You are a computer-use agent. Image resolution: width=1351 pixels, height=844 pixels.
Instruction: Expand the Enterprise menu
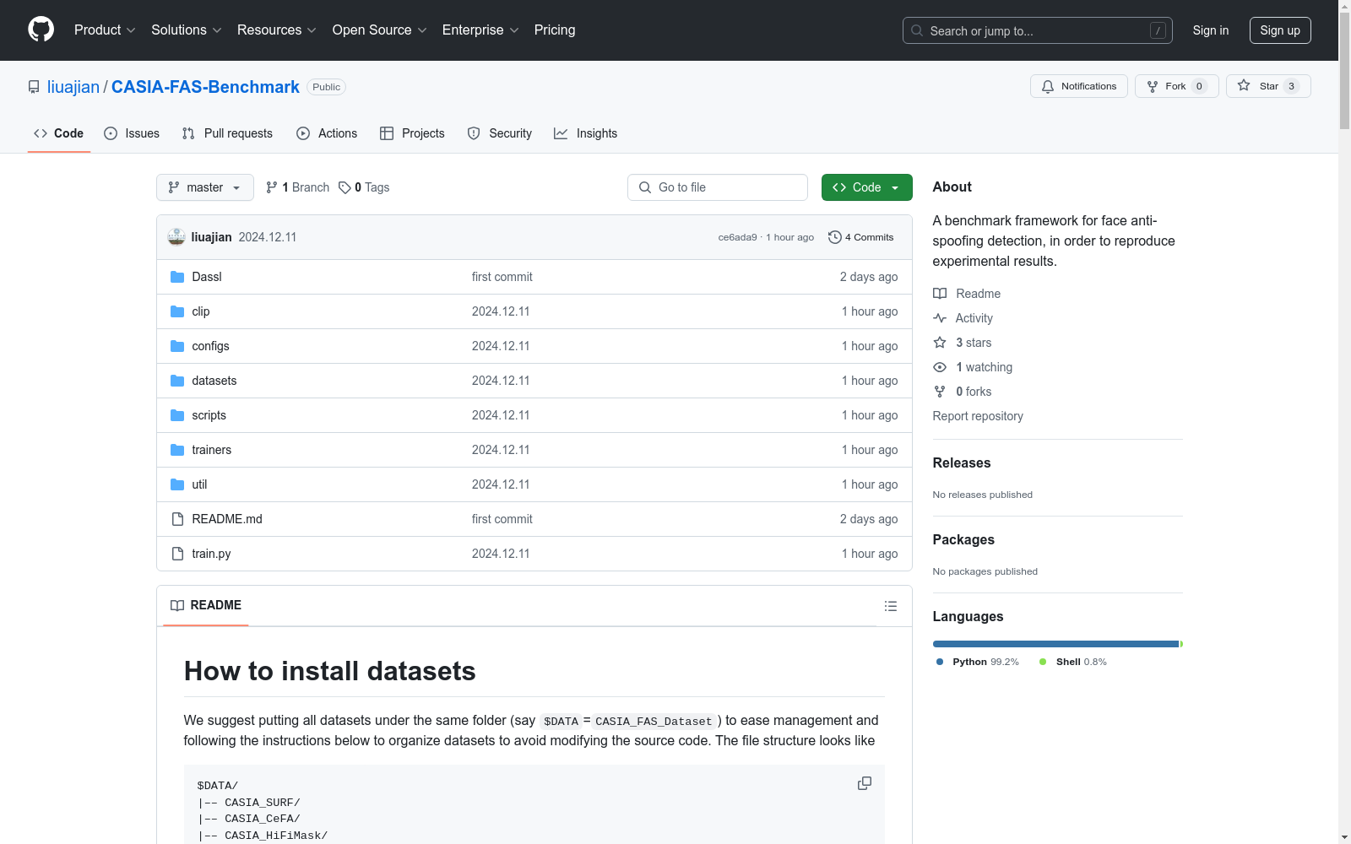tap(480, 30)
